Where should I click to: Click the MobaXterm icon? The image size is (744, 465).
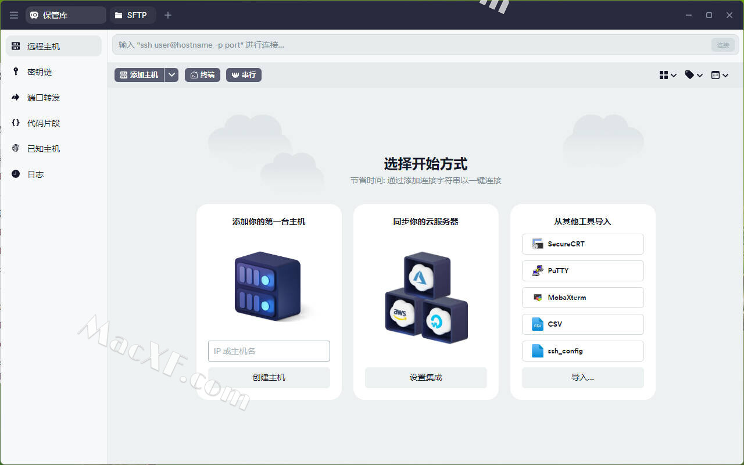pyautogui.click(x=537, y=298)
